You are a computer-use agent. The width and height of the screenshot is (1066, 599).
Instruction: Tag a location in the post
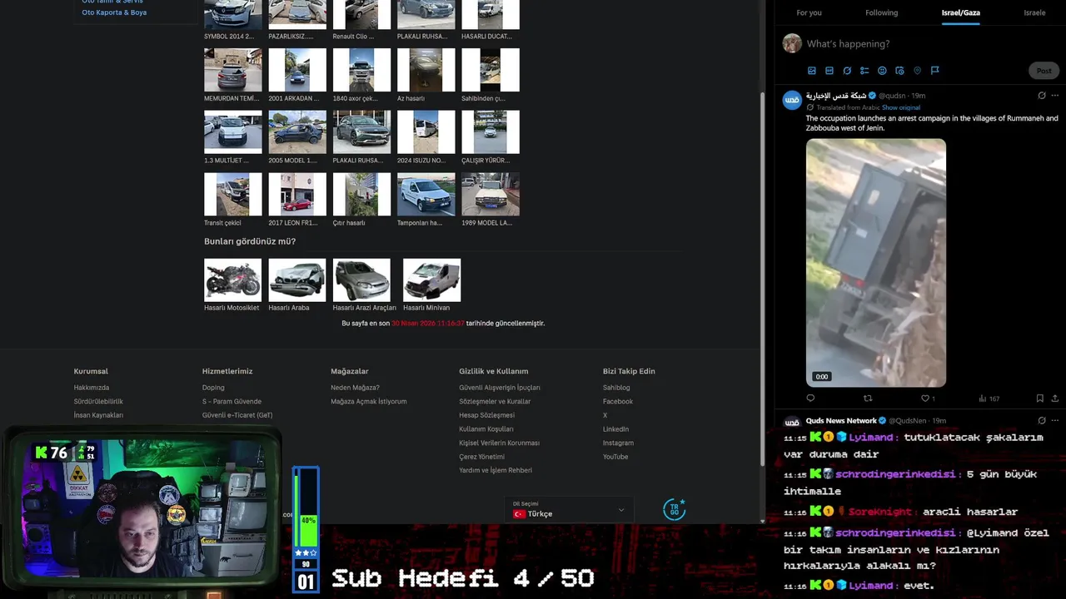coord(917,71)
